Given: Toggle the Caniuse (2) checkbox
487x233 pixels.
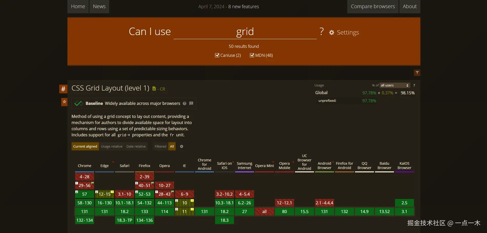Looking at the screenshot, I should (x=217, y=55).
